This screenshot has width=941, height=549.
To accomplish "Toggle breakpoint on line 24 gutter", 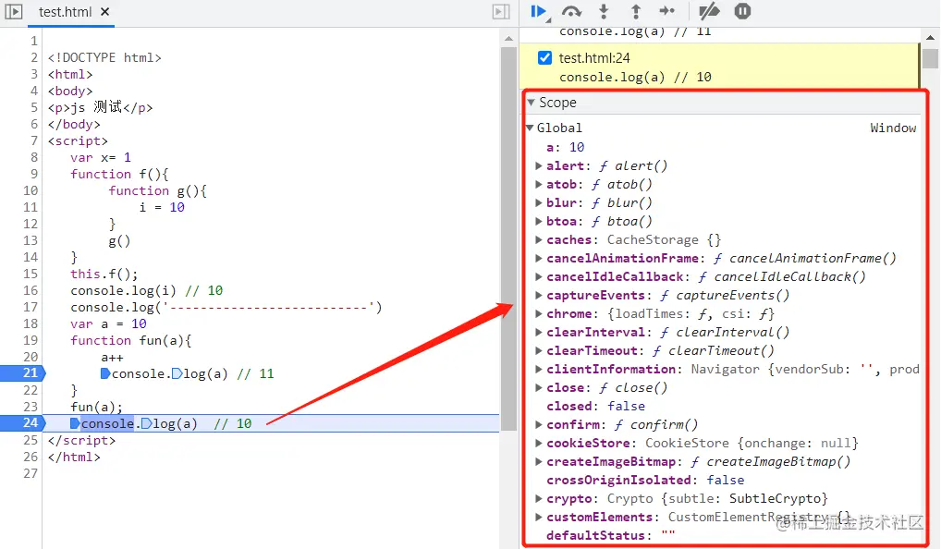I will click(x=23, y=423).
